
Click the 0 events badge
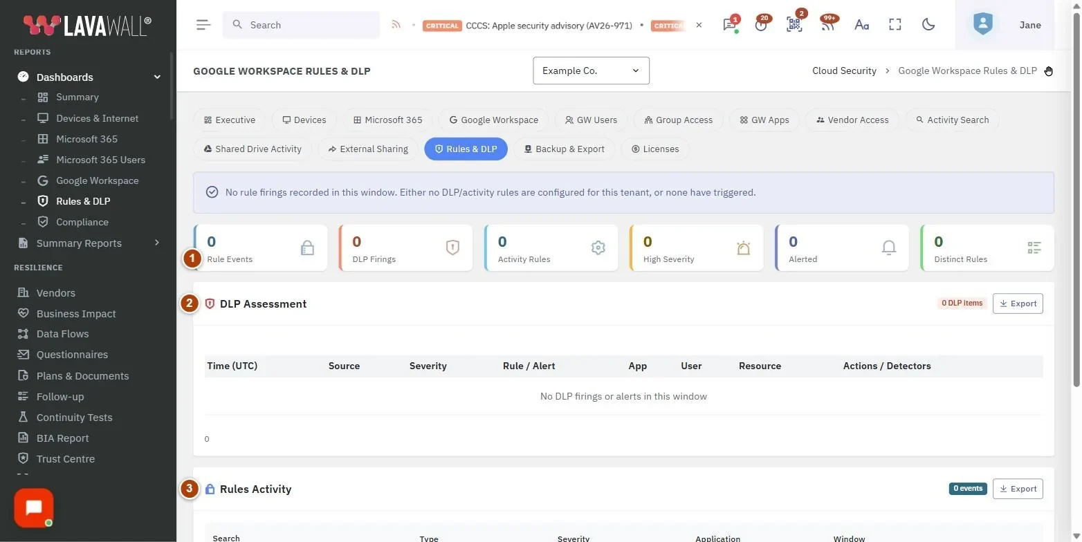[x=968, y=489]
